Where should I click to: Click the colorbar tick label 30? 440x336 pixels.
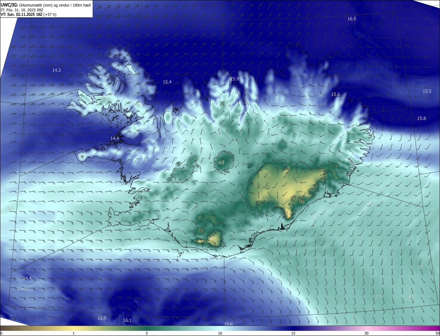pos(366,333)
